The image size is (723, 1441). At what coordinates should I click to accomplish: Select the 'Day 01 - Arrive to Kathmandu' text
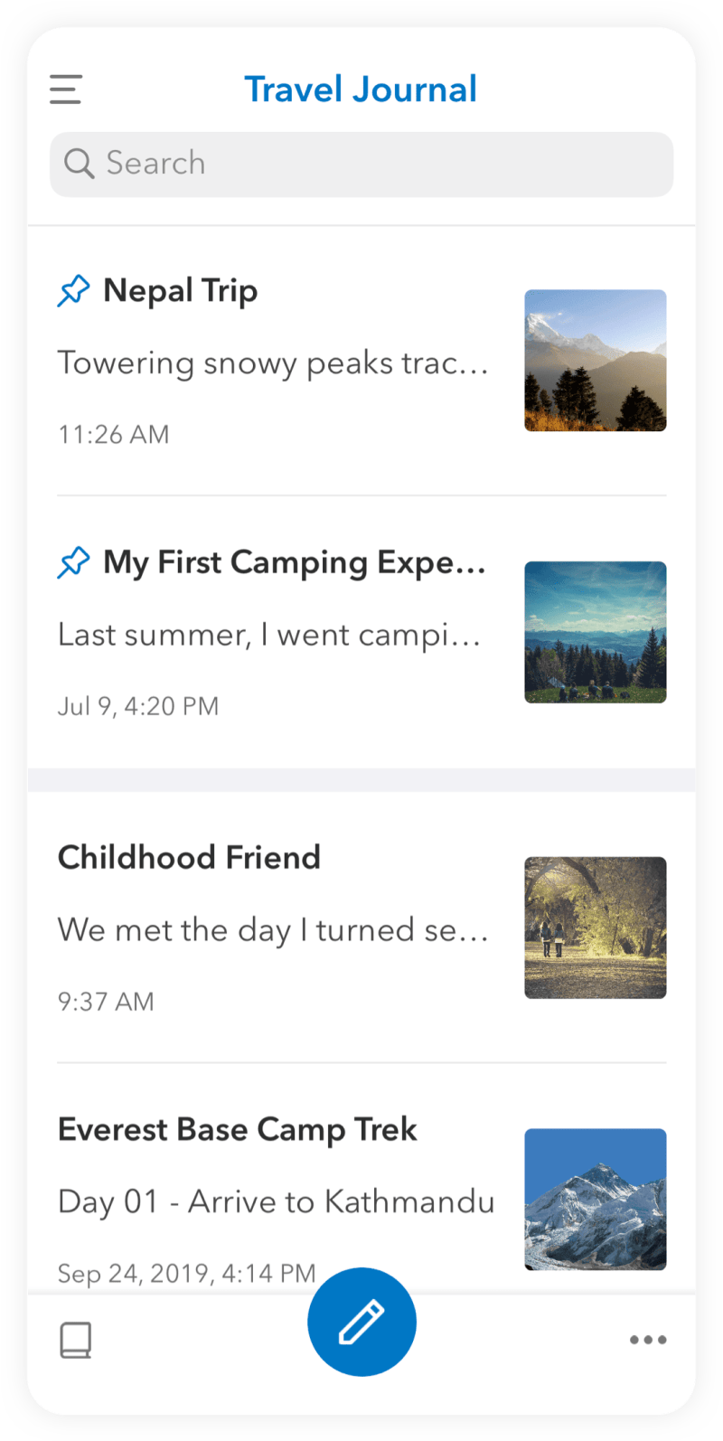tap(277, 1202)
